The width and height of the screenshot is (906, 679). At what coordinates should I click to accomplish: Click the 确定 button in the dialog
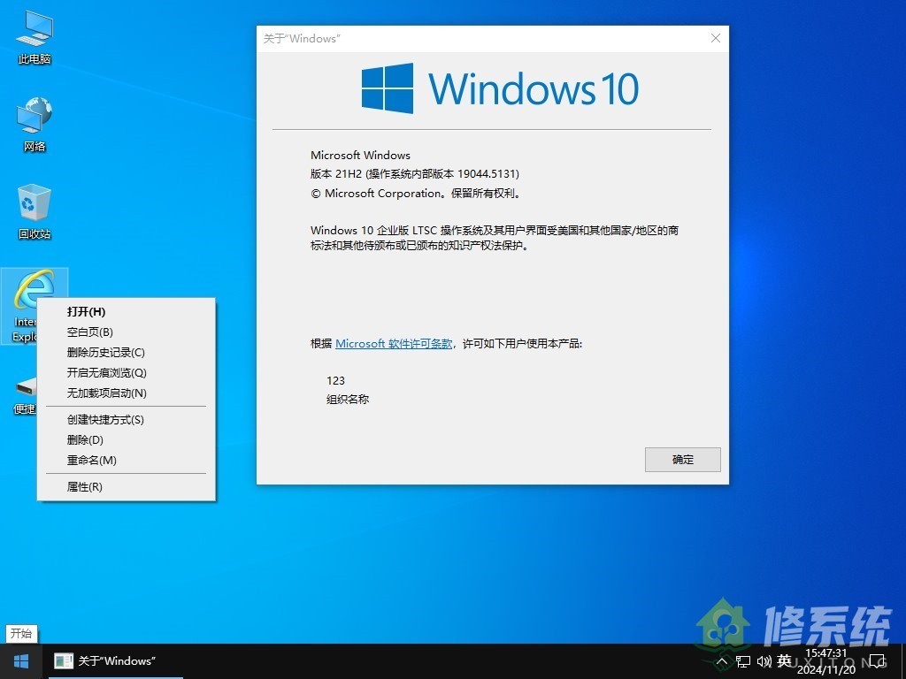pyautogui.click(x=682, y=459)
